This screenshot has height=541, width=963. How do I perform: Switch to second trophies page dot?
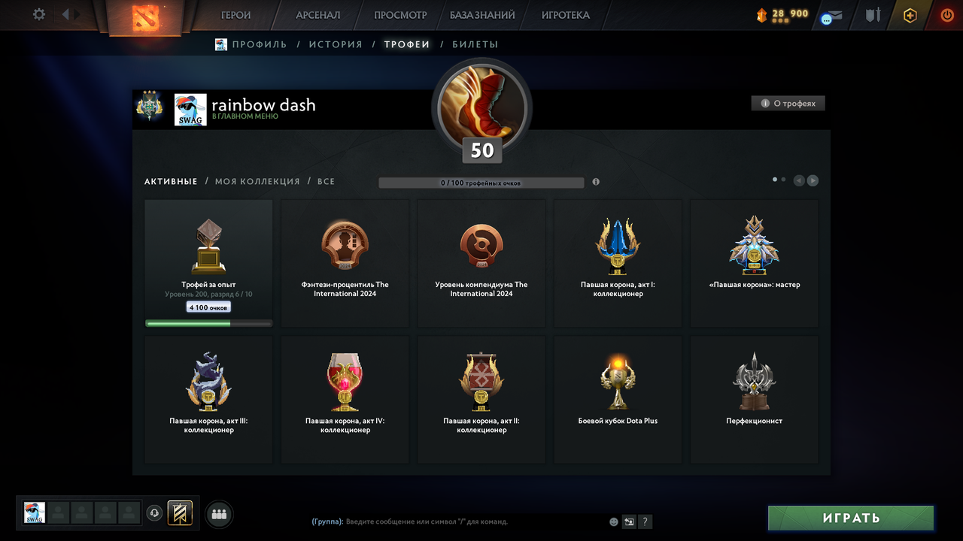783,180
